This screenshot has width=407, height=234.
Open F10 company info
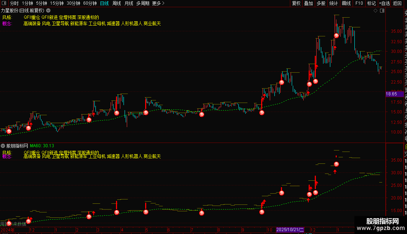[359, 3]
